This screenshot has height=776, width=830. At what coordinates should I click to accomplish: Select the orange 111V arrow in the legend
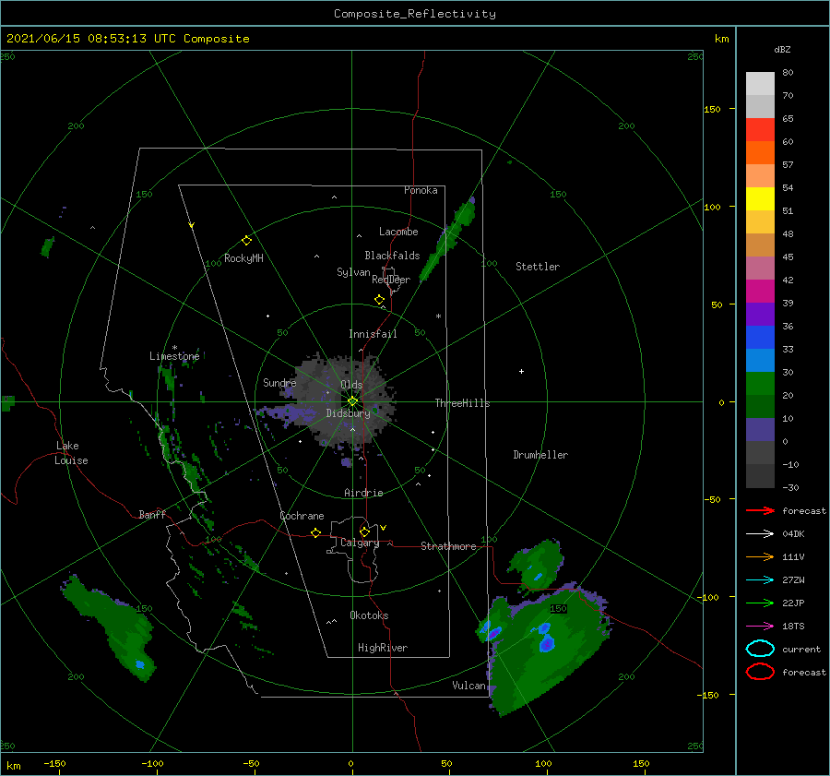tap(760, 556)
